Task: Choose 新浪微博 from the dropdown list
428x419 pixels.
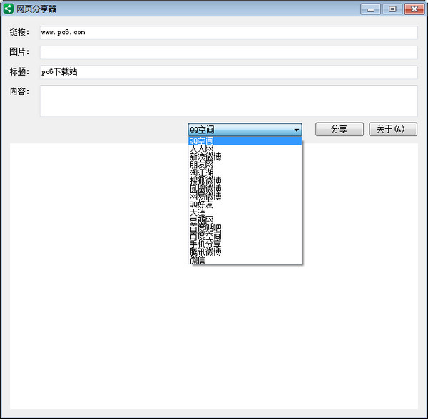Action: pos(245,157)
